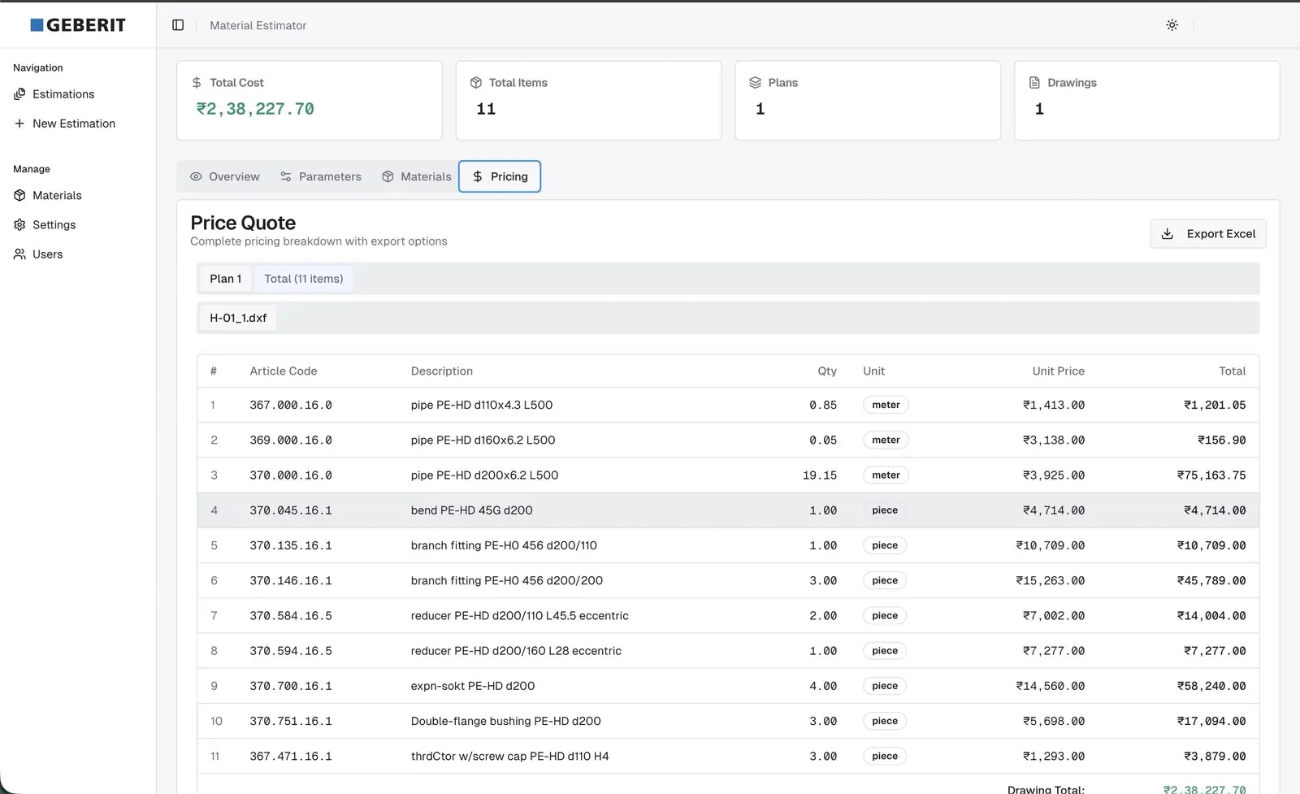The height and width of the screenshot is (794, 1300).
Task: Click the cube icon on Materials tab
Action: coord(388,176)
